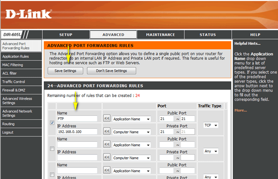Click the << arrow in second rule's Computer Name row
Viewport: 278px width, 179px height.
107,157
